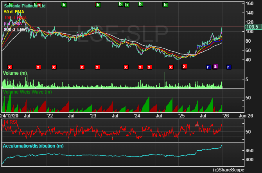Click the Sylvania Platinum Ltd chart title
Image resolution: width=262 pixels, height=173 pixels.
pos(24,7)
